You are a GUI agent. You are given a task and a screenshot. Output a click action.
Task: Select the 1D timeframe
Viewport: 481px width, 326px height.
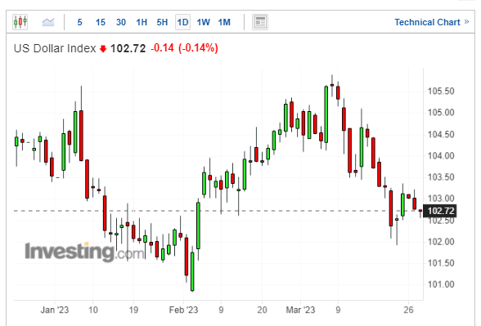pos(183,22)
